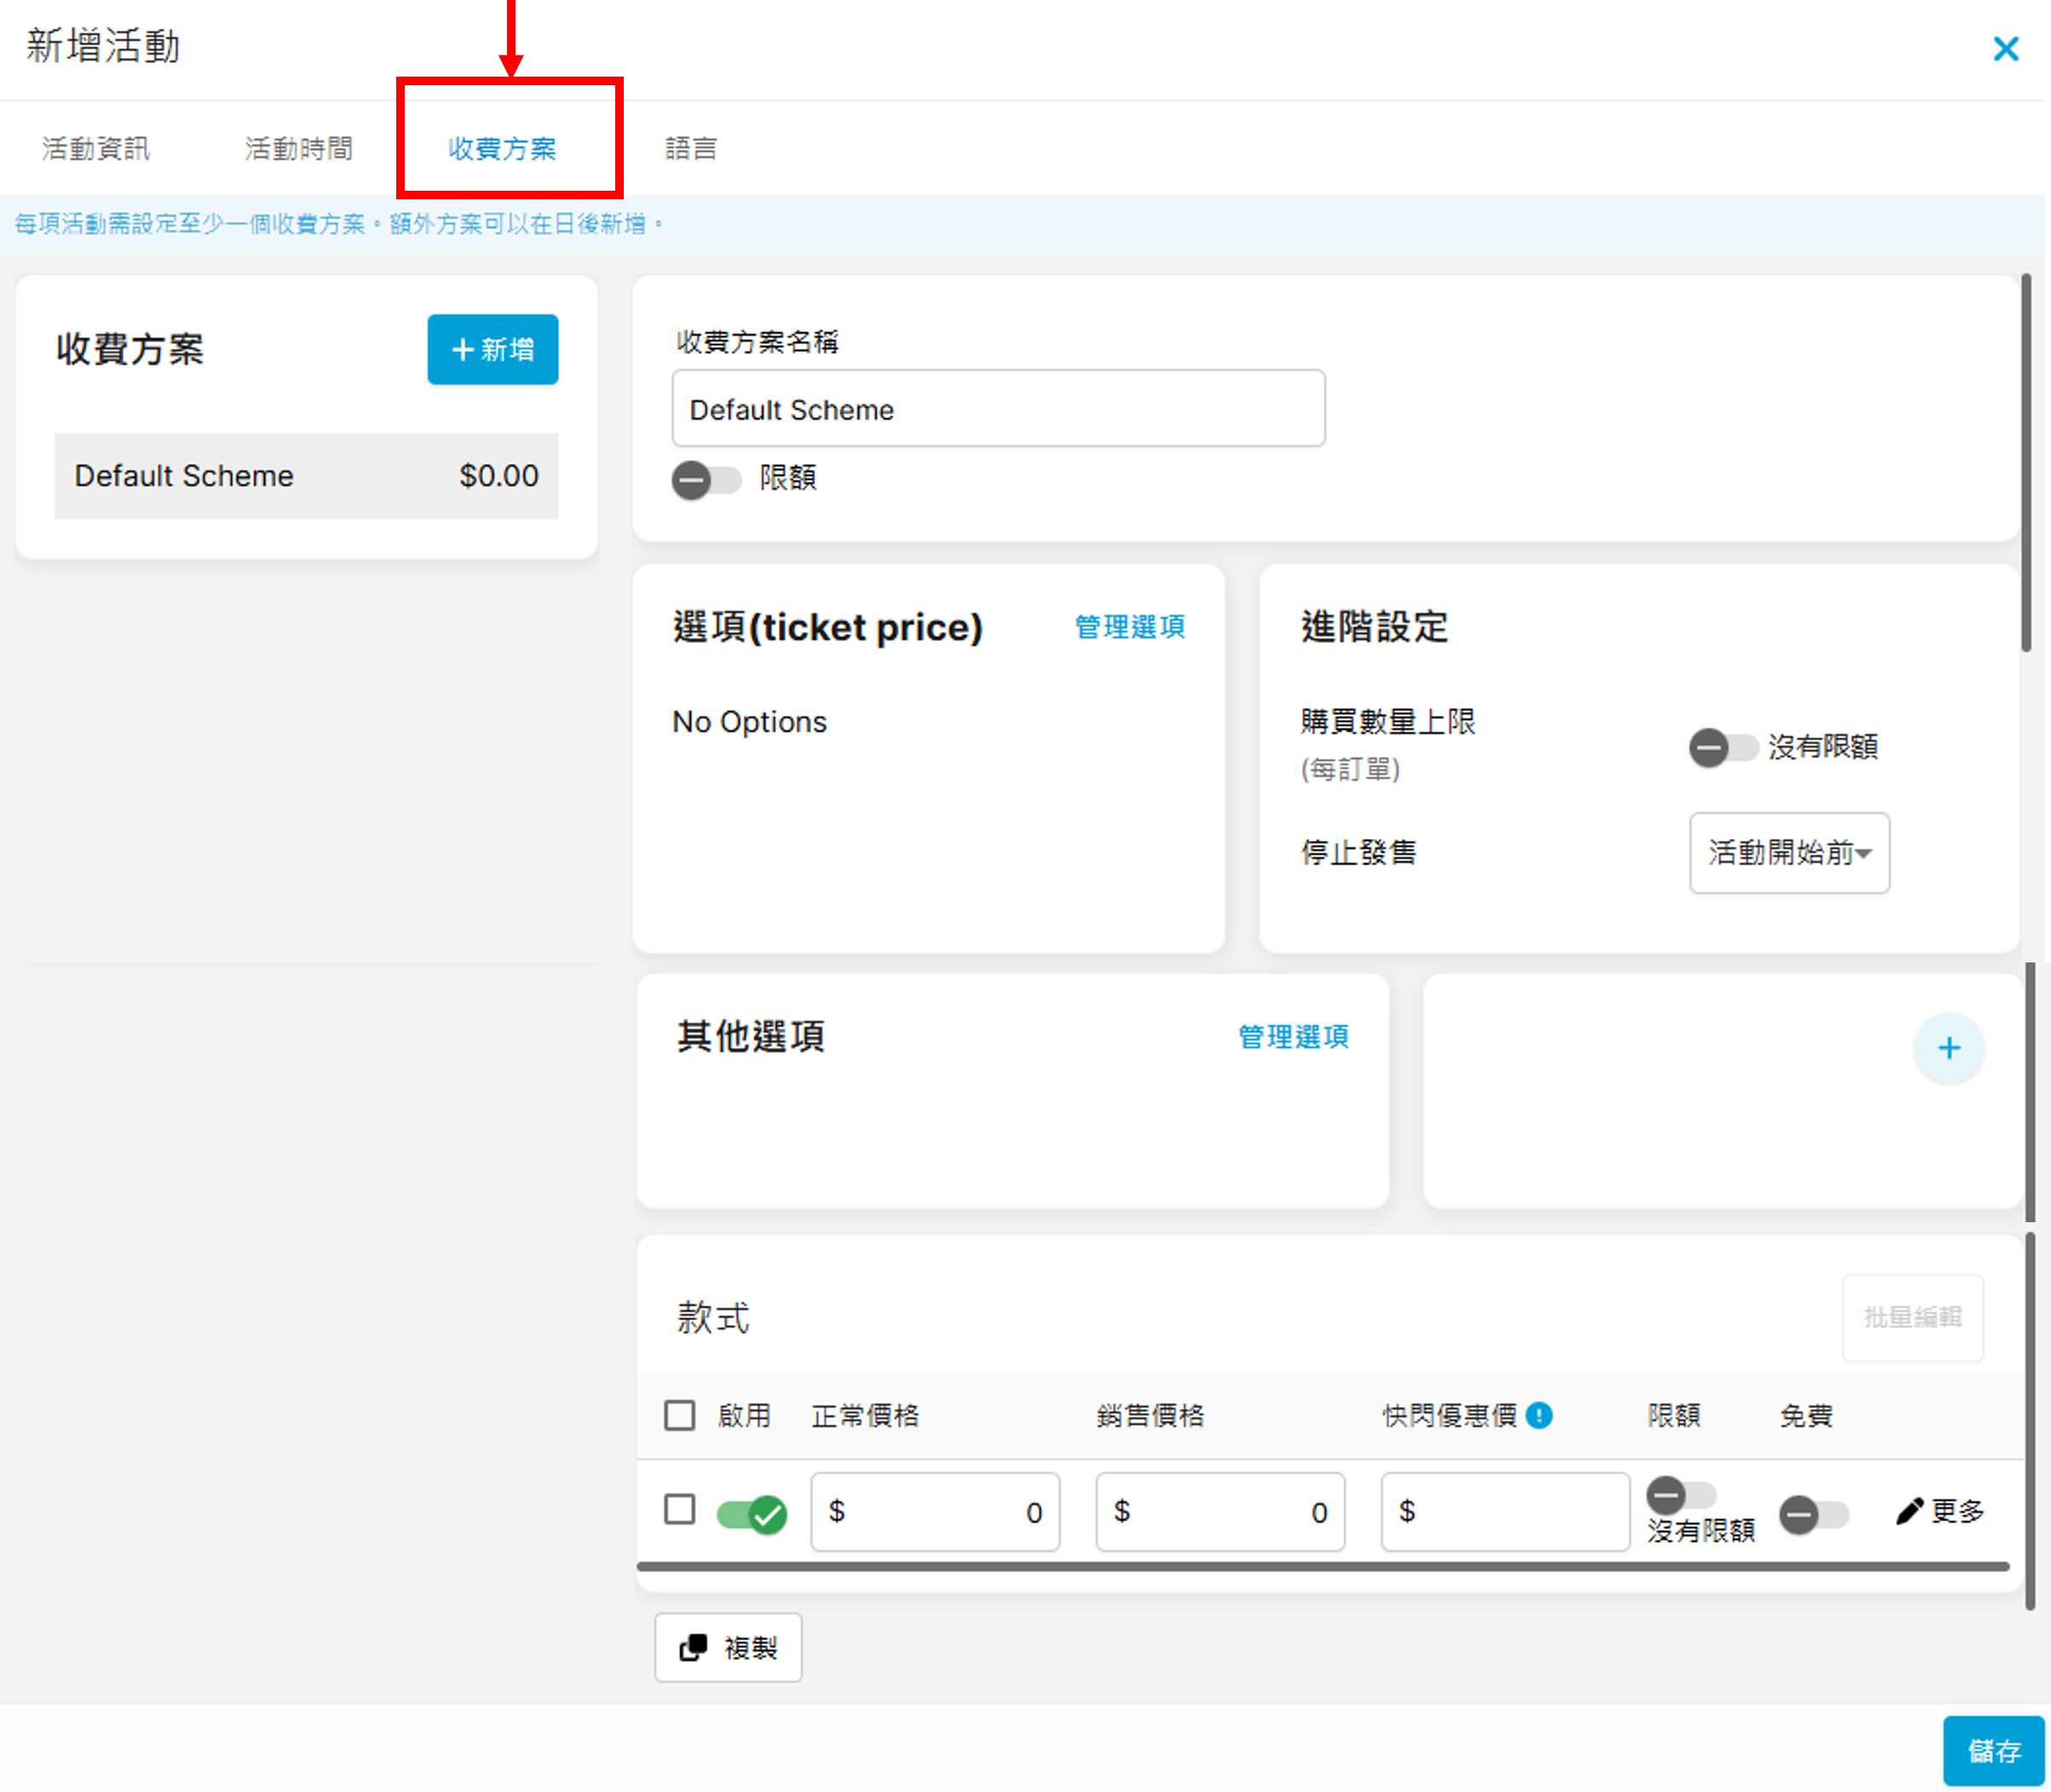This screenshot has width=2051, height=1792.
Task: Click 管理選項 link in ticket price card
Action: 1128,627
